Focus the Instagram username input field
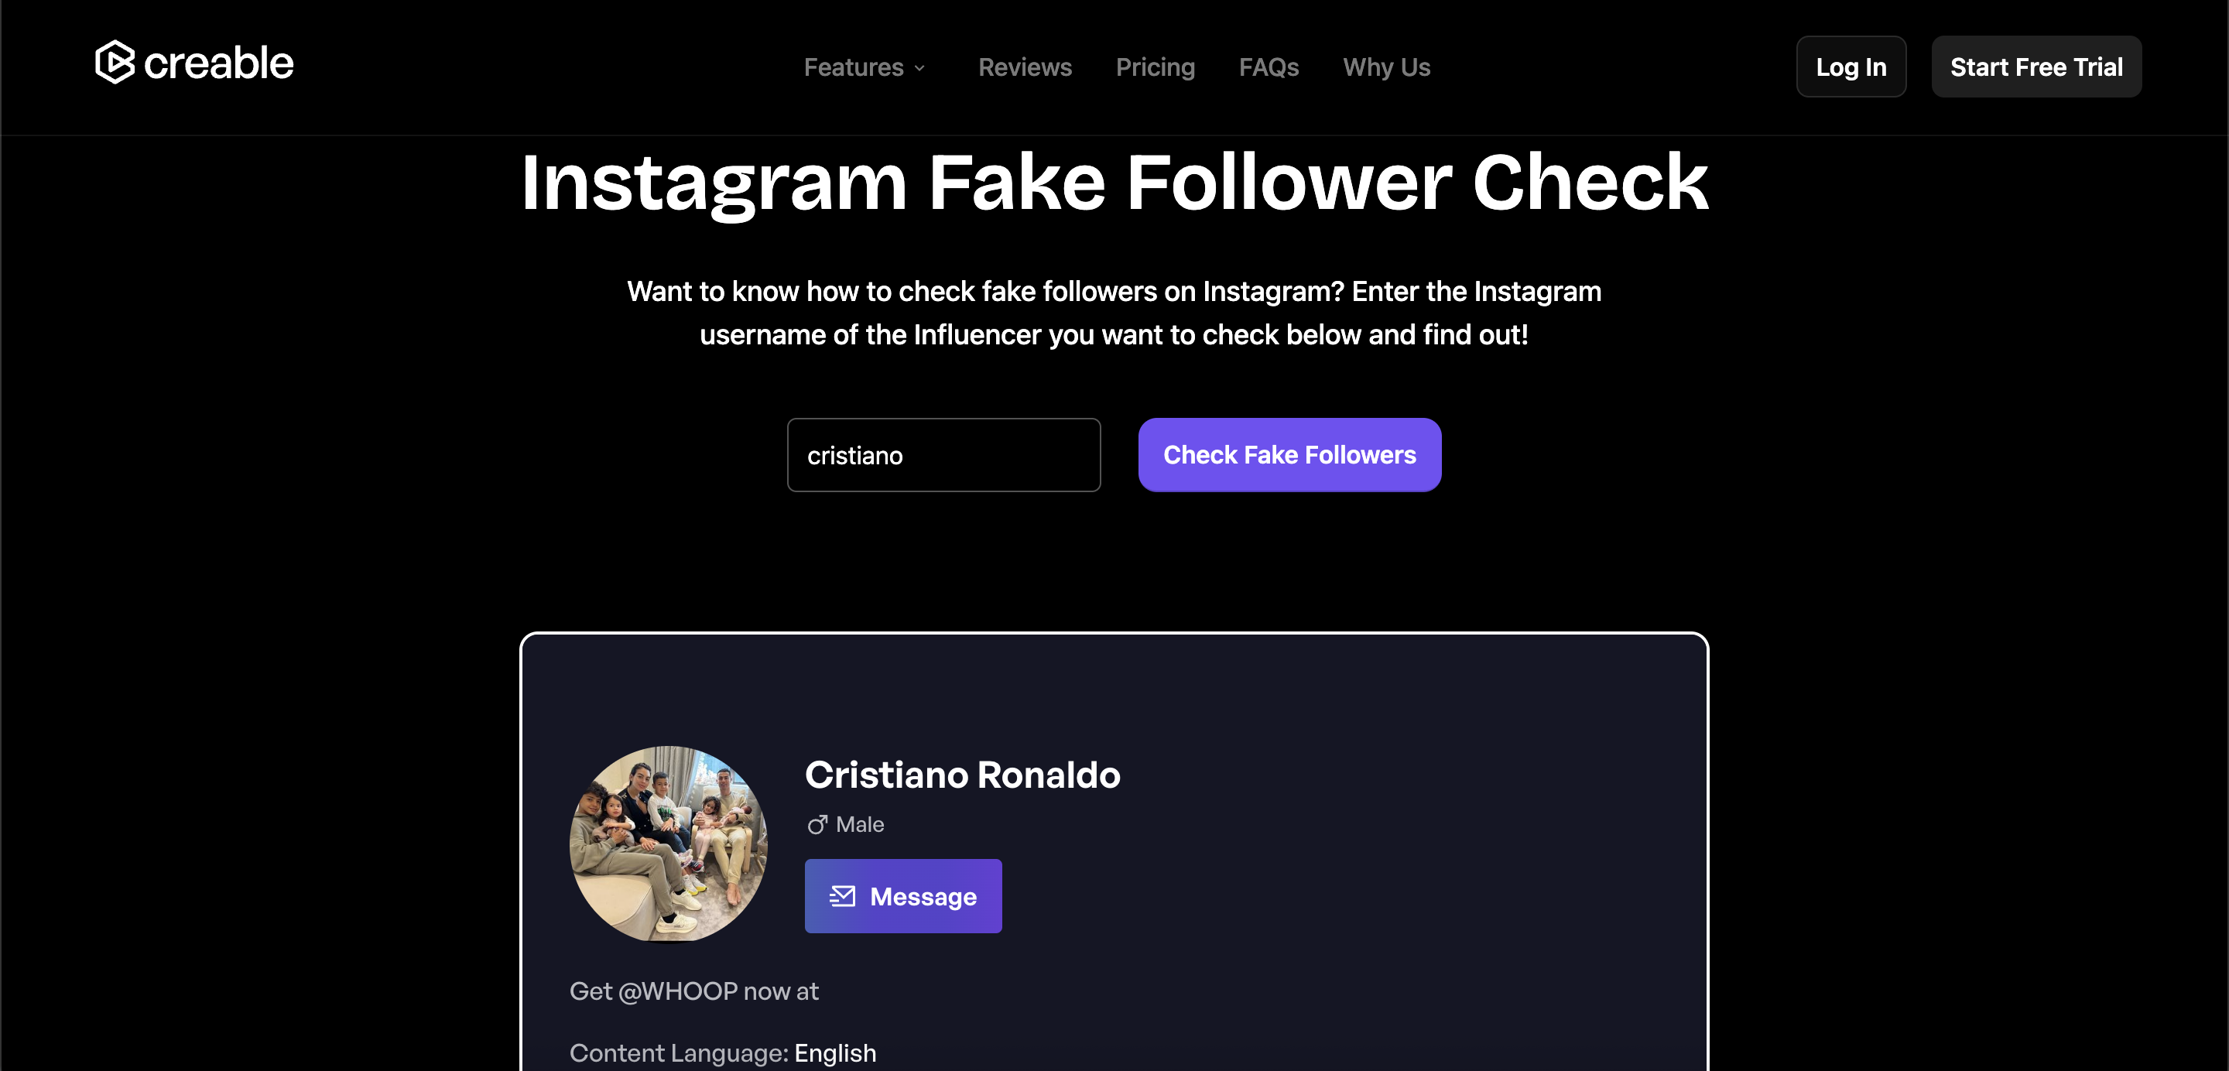This screenshot has width=2229, height=1071. 943,455
